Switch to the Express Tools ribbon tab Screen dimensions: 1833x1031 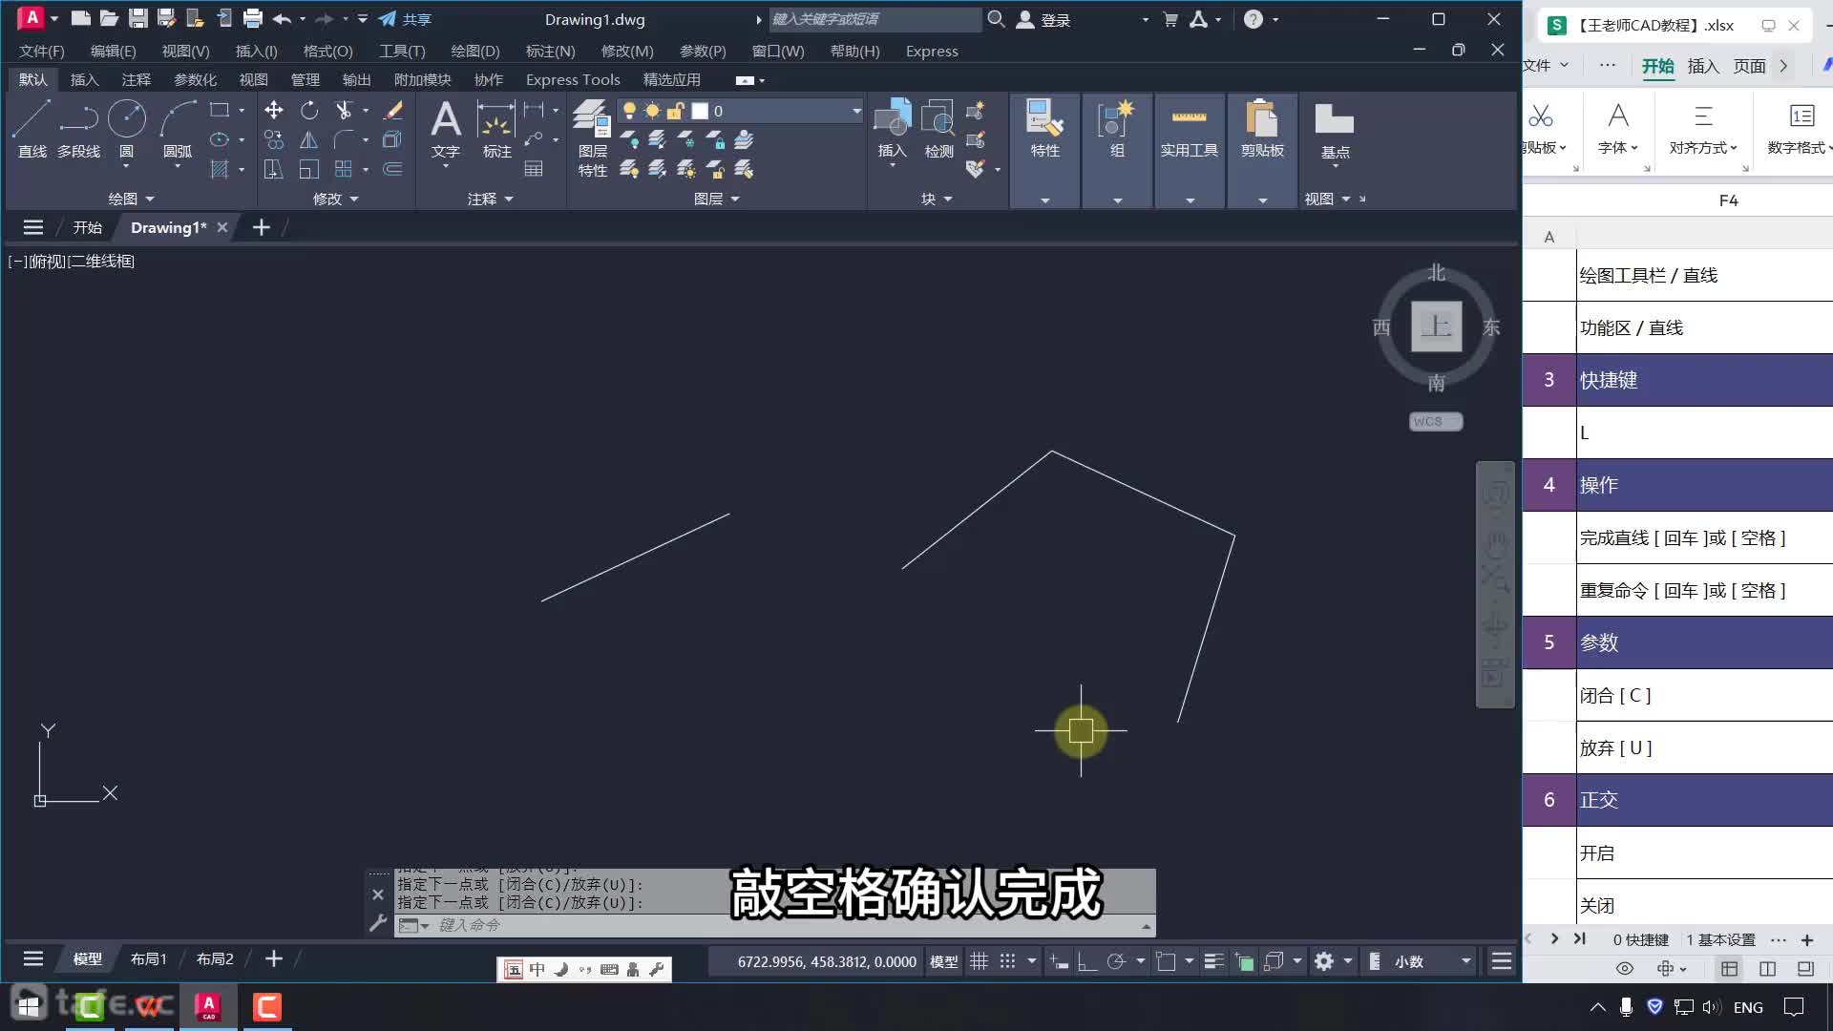point(573,80)
